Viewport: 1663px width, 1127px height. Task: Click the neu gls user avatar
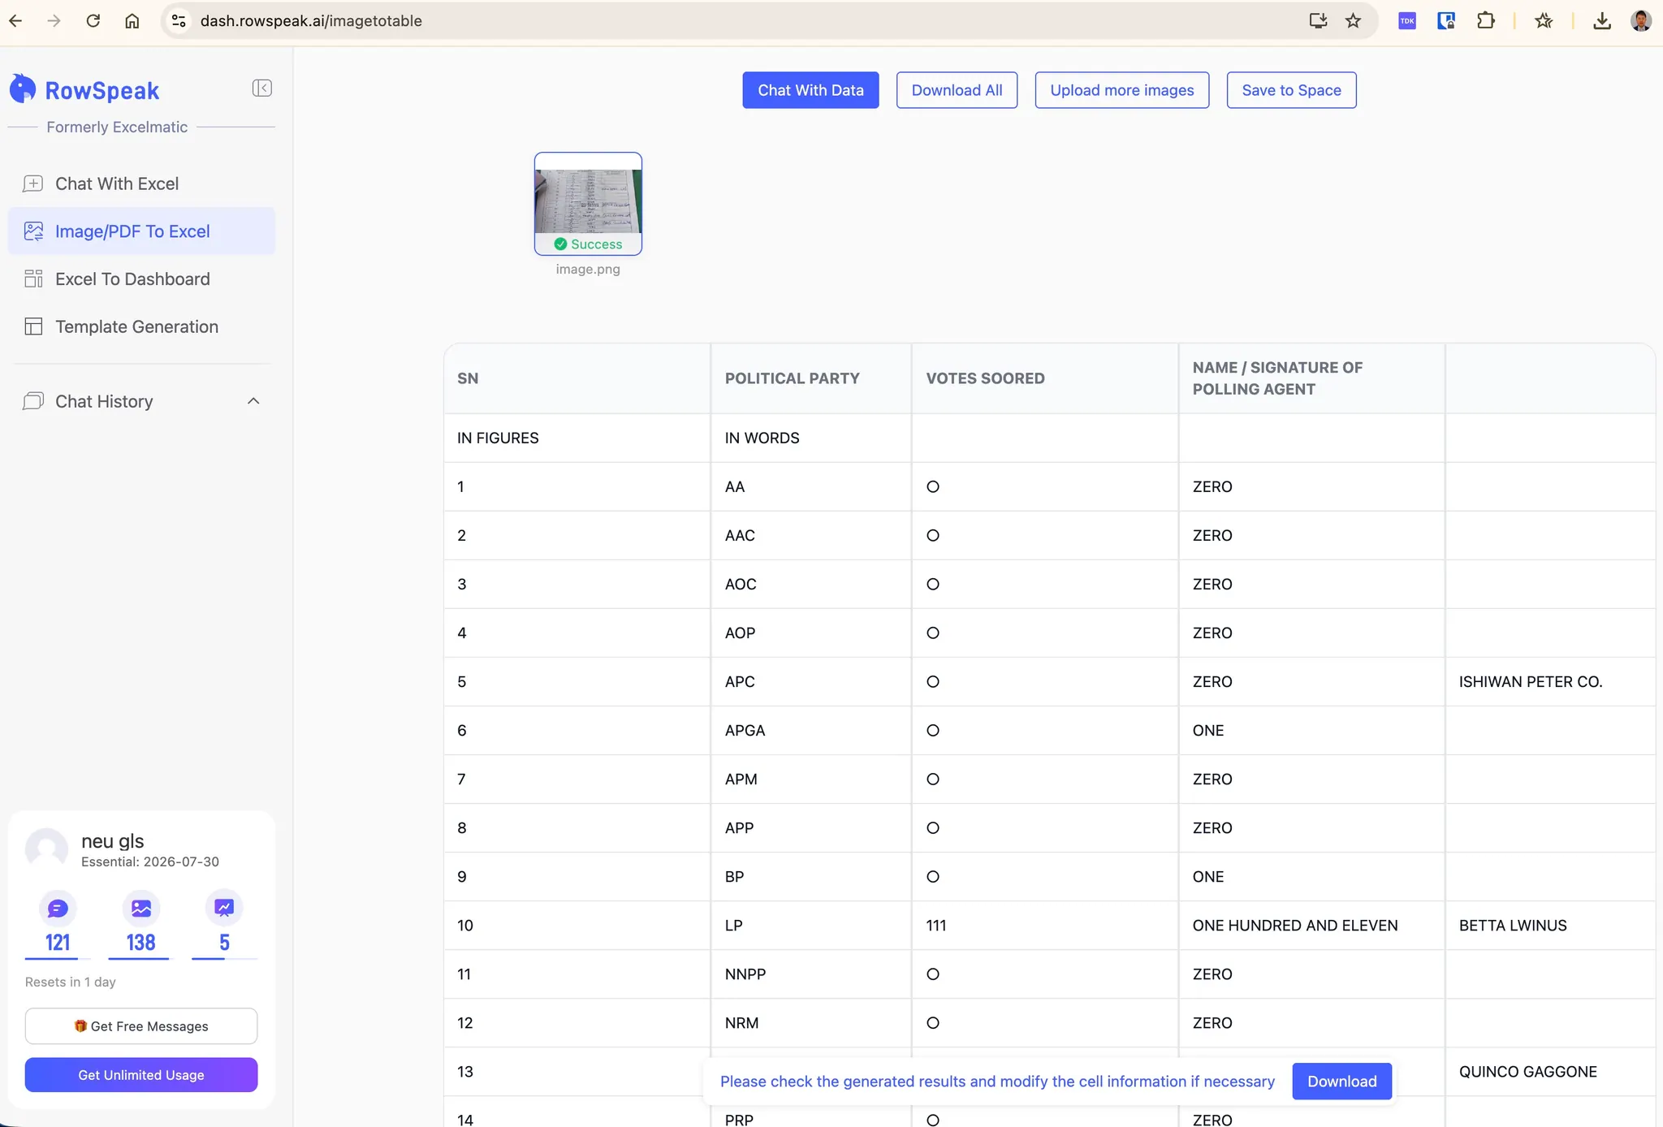point(46,849)
